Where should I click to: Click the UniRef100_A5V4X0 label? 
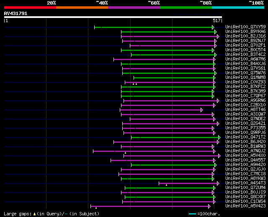click(x=245, y=156)
